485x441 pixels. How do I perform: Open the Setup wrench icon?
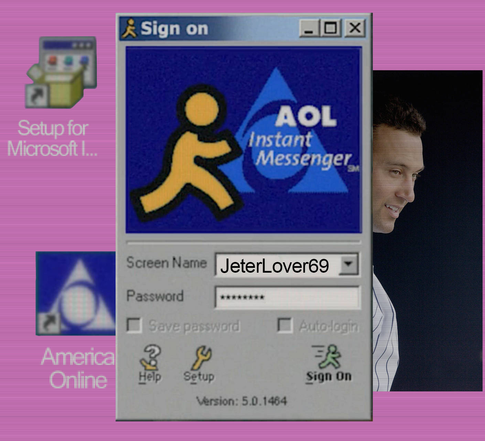point(199,364)
